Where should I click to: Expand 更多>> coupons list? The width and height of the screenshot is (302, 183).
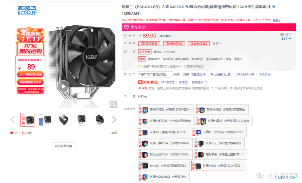pyautogui.click(x=217, y=44)
